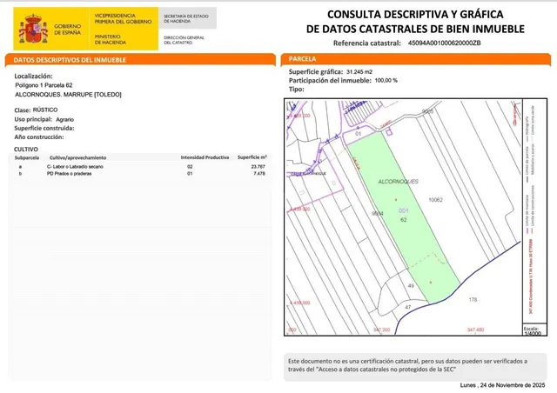
Task: Select the green highlighted parcel 62
Action: click(404, 216)
